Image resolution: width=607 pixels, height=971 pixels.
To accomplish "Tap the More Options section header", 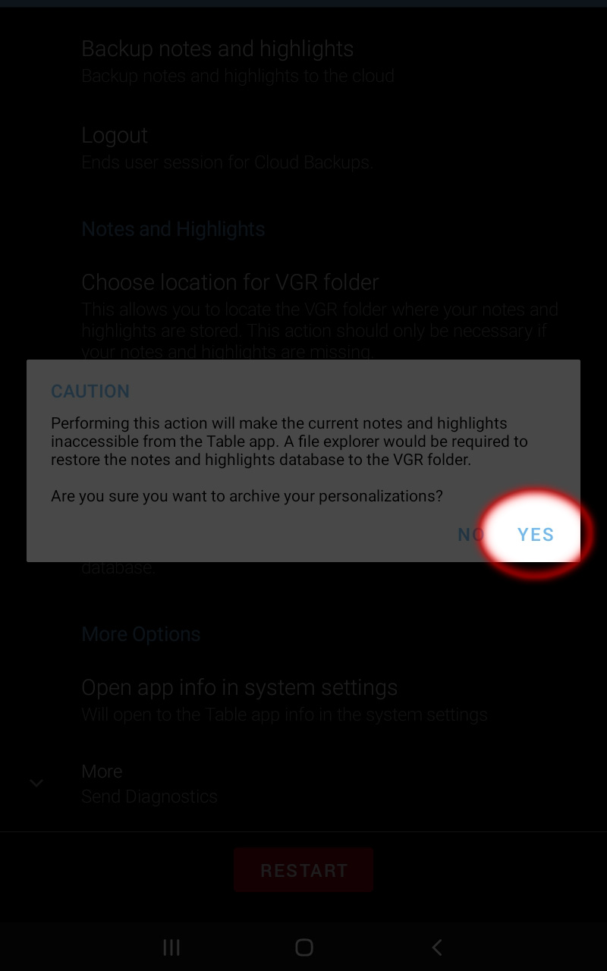I will (x=141, y=634).
